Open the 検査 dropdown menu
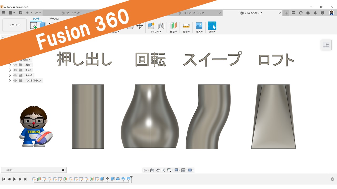 click(x=186, y=32)
